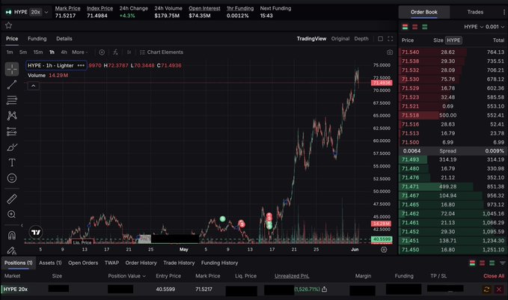
Task: Open the emoji icons tool
Action: pyautogui.click(x=12, y=178)
